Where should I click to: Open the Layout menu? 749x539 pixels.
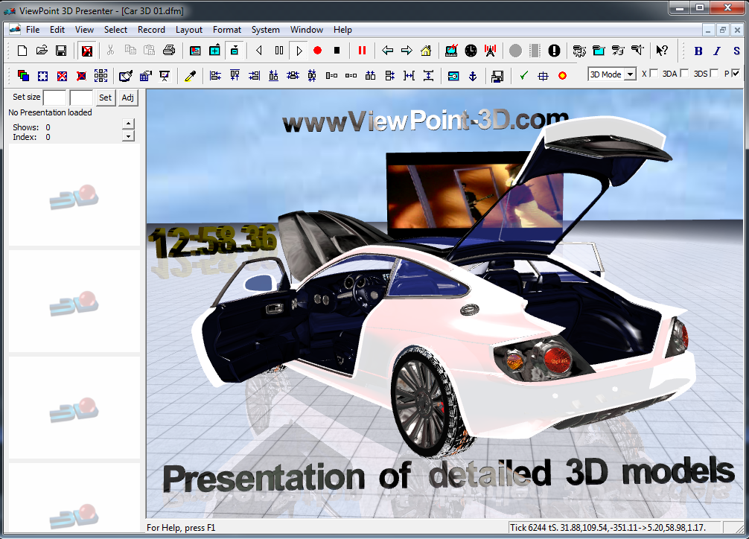tap(189, 30)
